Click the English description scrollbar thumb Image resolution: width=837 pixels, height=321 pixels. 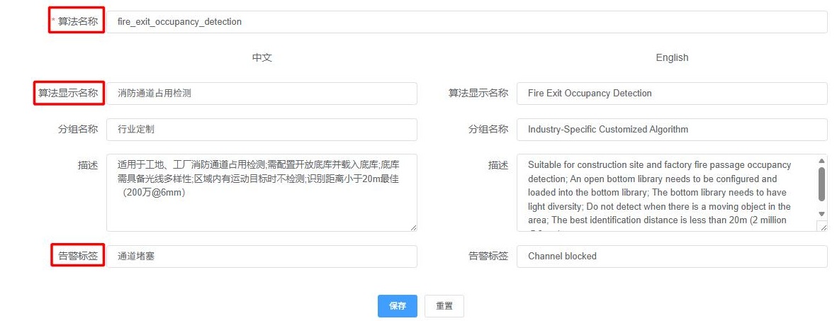click(x=821, y=183)
